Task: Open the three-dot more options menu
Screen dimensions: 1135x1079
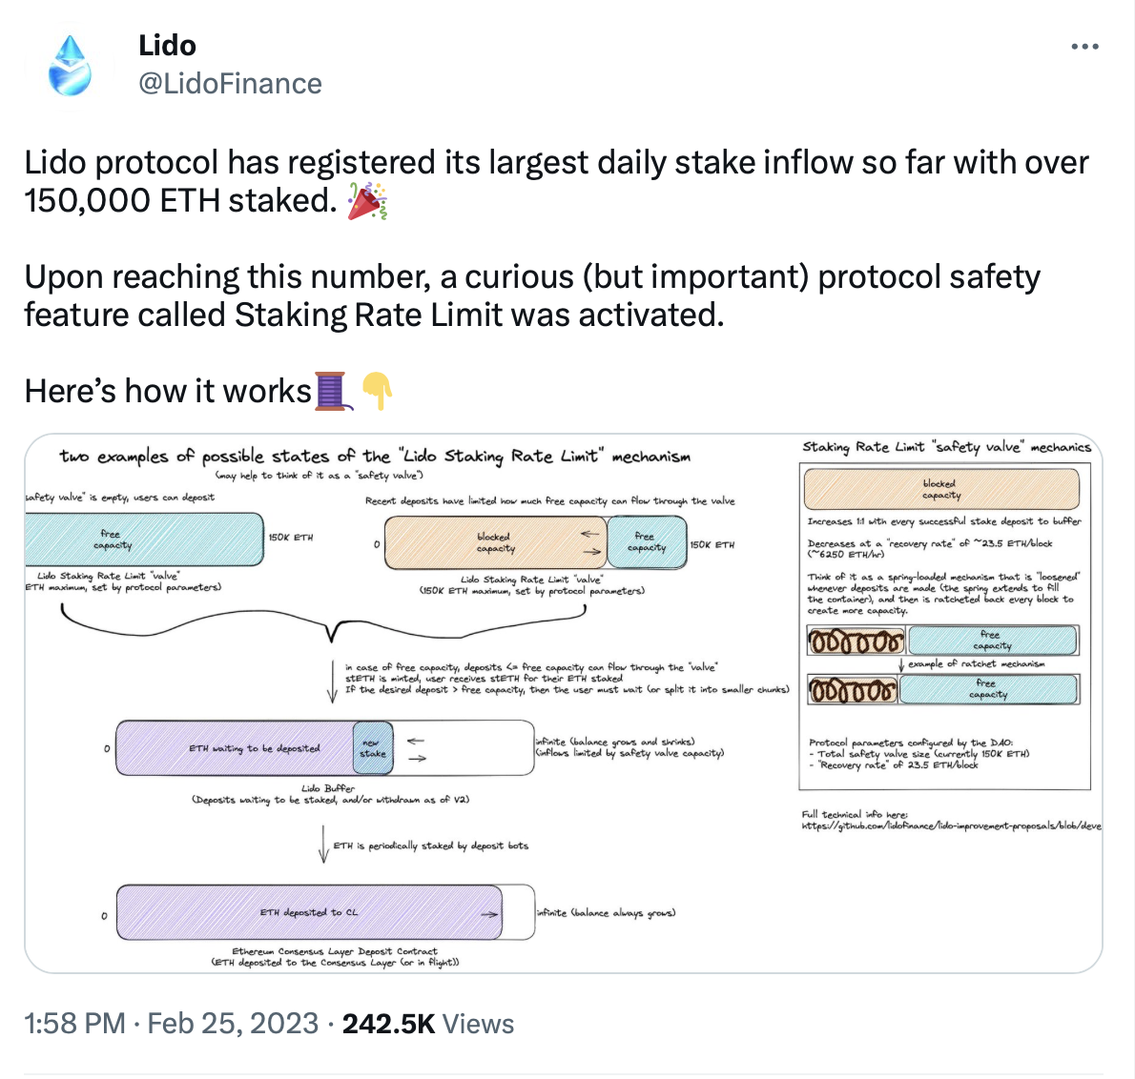Action: click(1084, 47)
